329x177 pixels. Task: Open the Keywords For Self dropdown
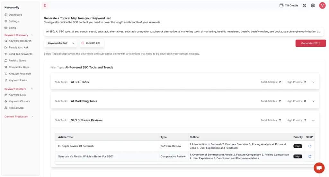tap(61, 43)
